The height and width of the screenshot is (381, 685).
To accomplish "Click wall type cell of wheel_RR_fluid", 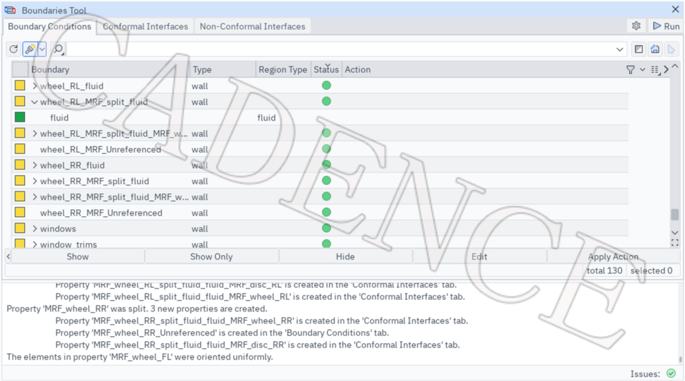I will tap(200, 165).
